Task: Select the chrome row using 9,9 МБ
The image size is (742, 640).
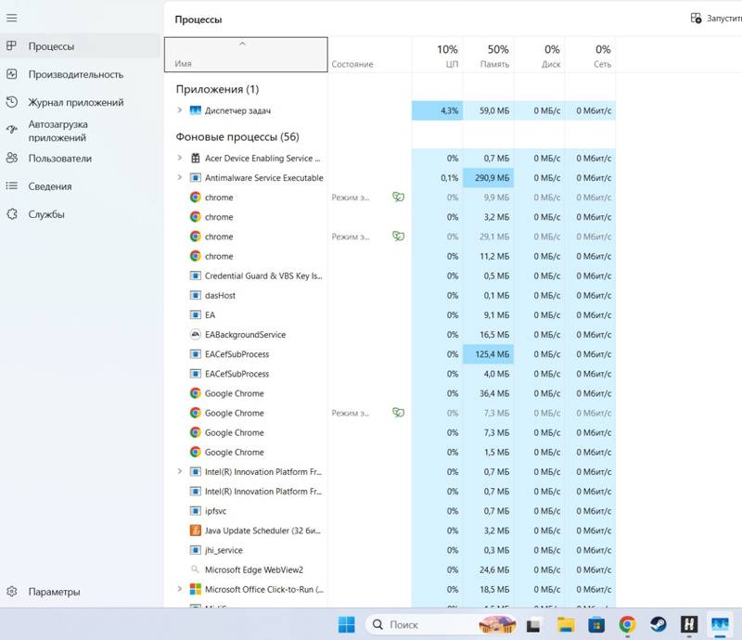Action: pos(390,198)
